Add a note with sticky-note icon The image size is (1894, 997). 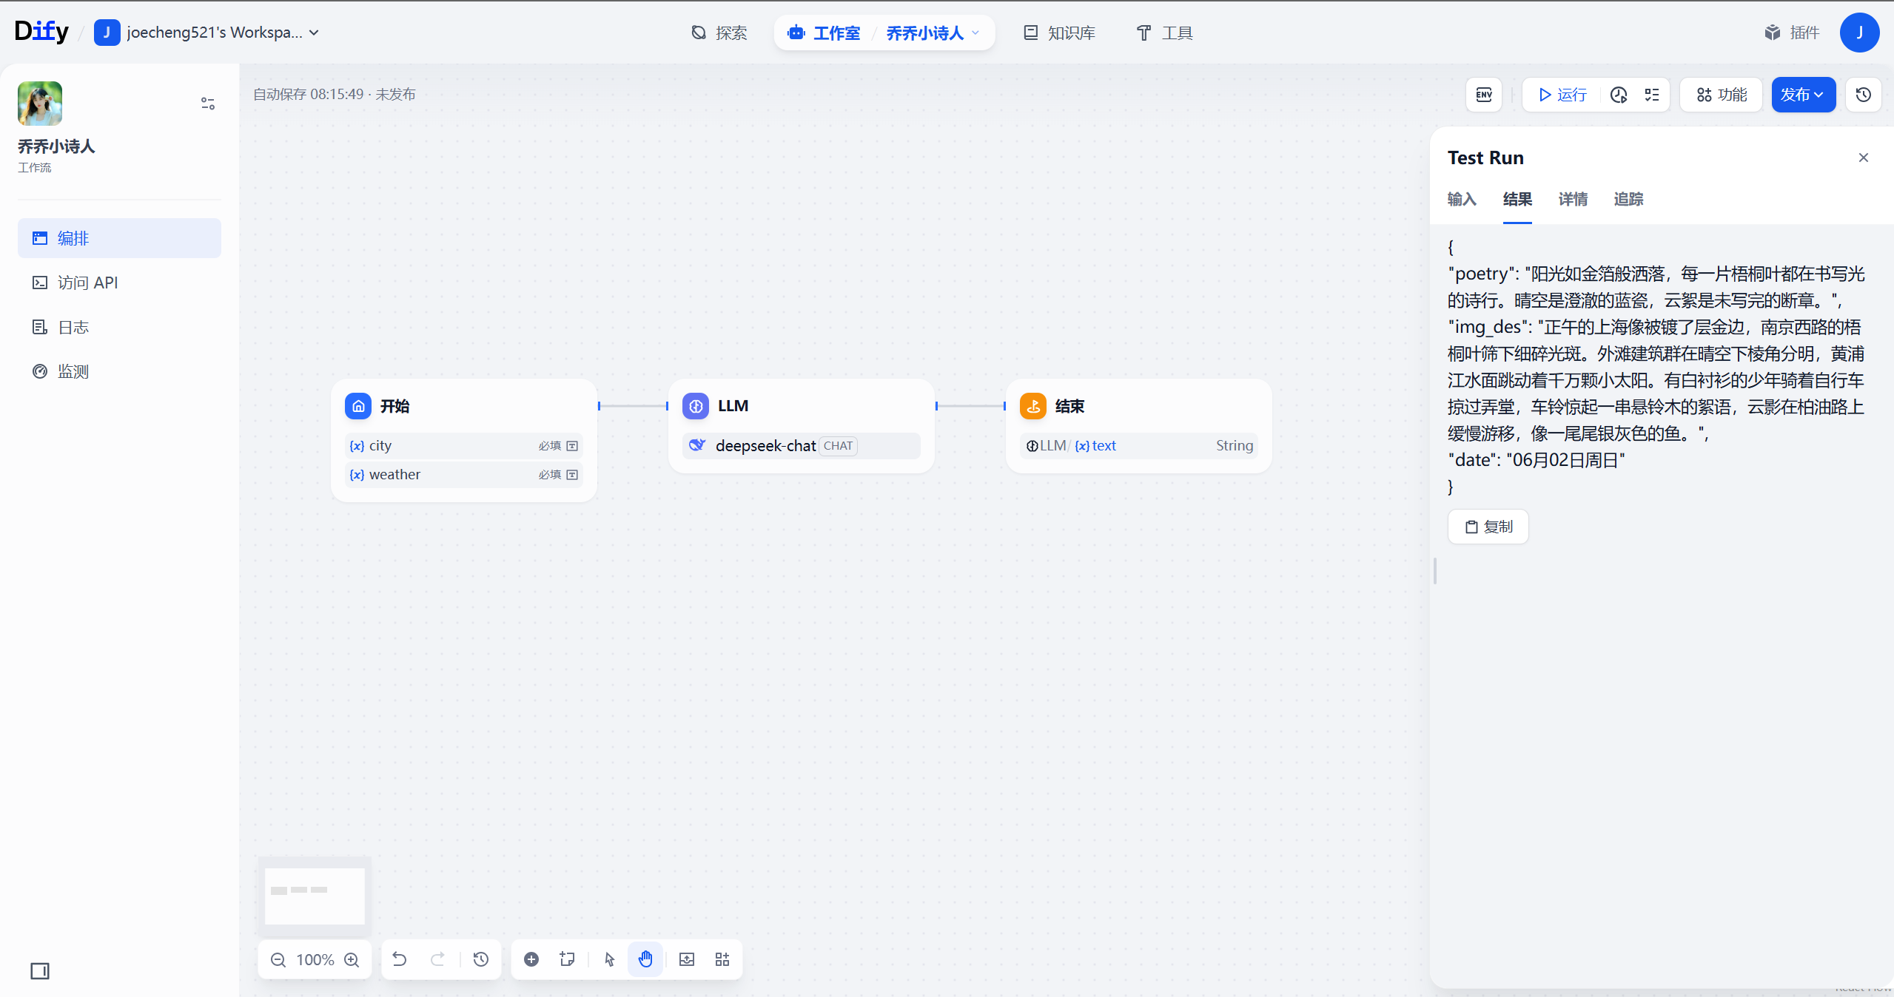point(567,959)
